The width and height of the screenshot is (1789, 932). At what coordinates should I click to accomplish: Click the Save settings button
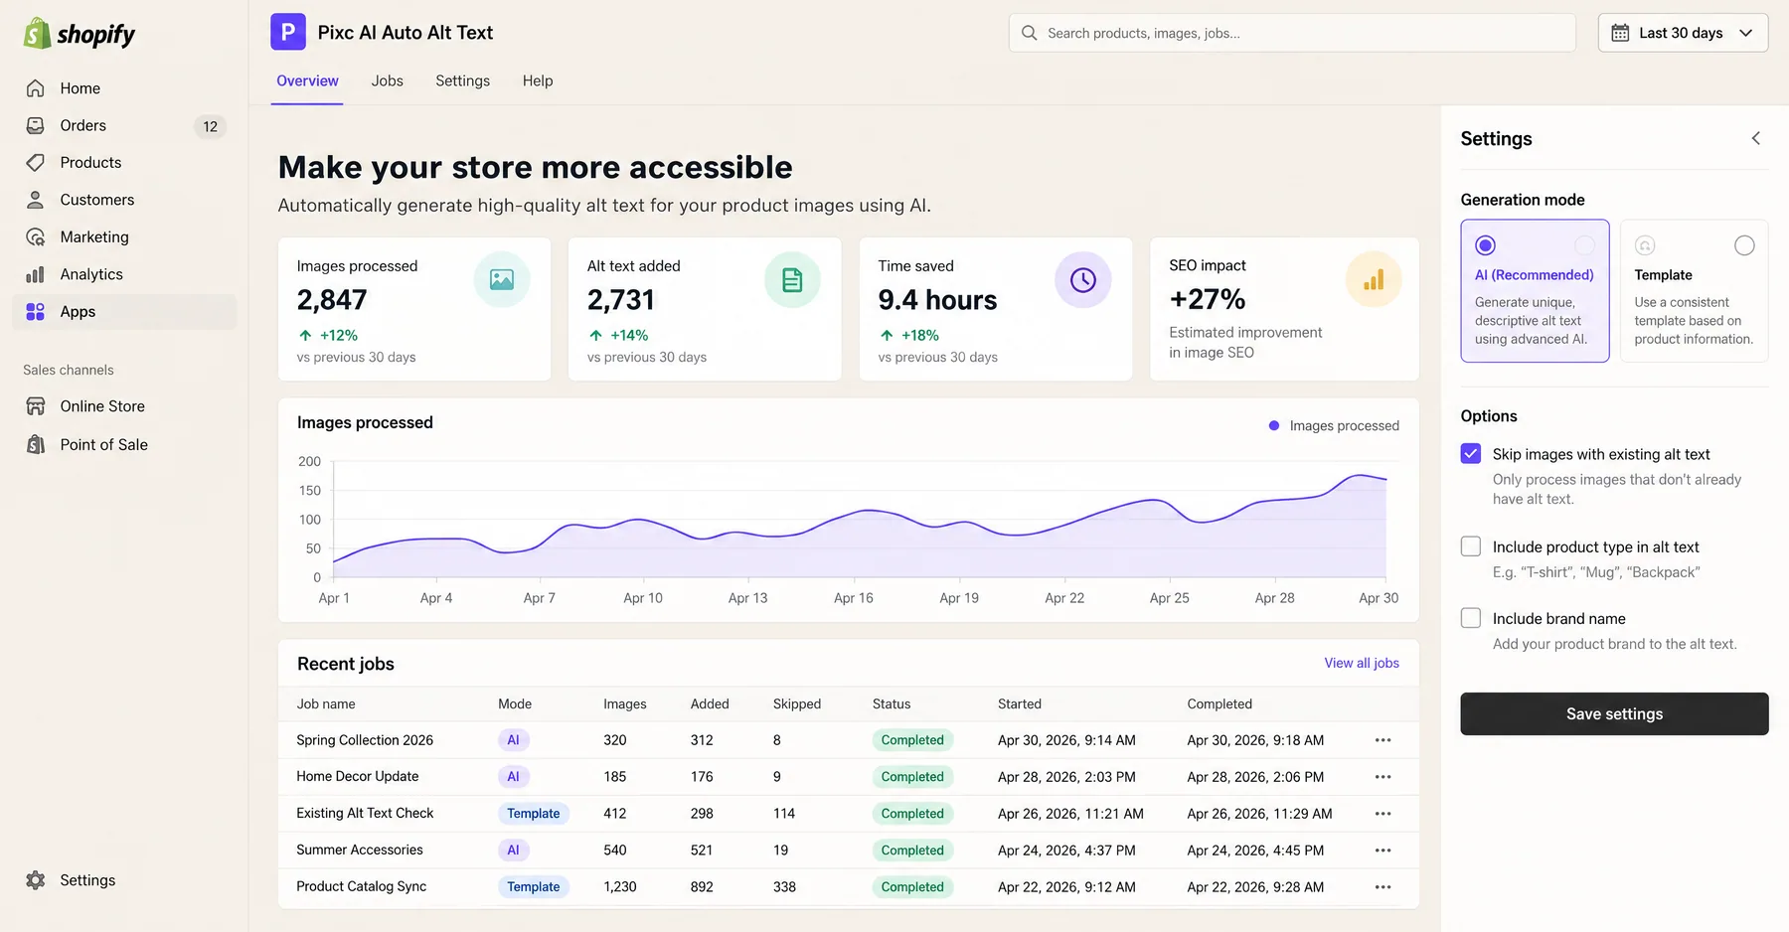(x=1614, y=713)
